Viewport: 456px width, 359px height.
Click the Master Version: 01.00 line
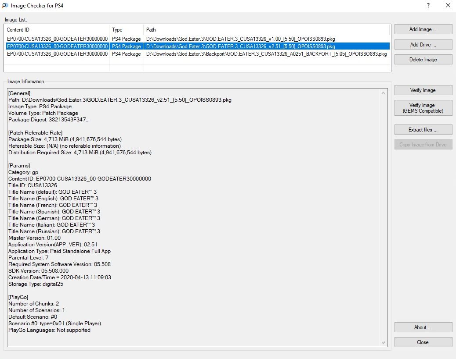coord(34,238)
